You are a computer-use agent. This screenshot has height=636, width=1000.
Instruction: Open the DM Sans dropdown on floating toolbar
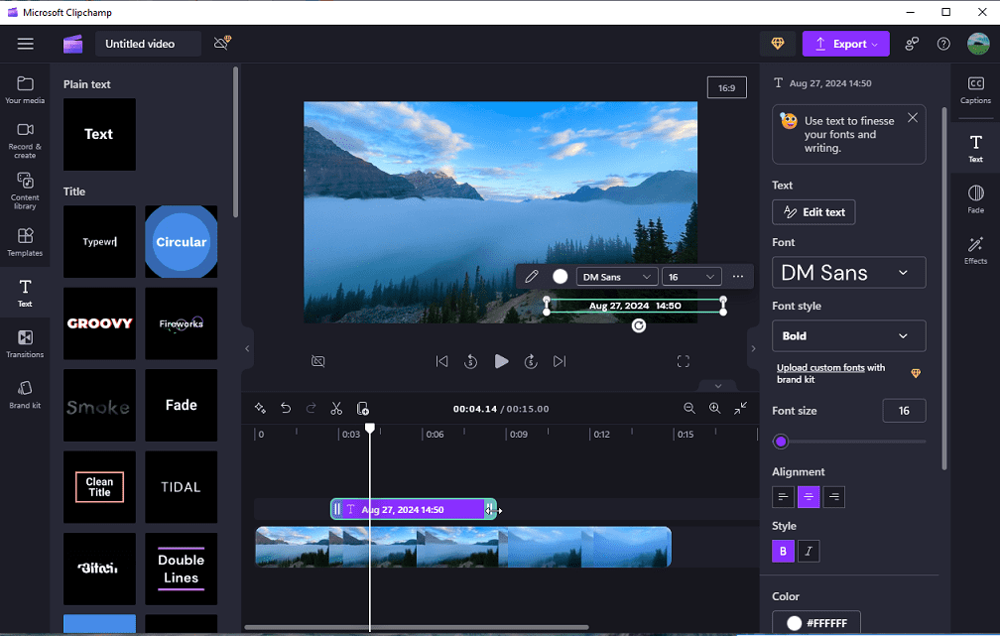(x=617, y=276)
